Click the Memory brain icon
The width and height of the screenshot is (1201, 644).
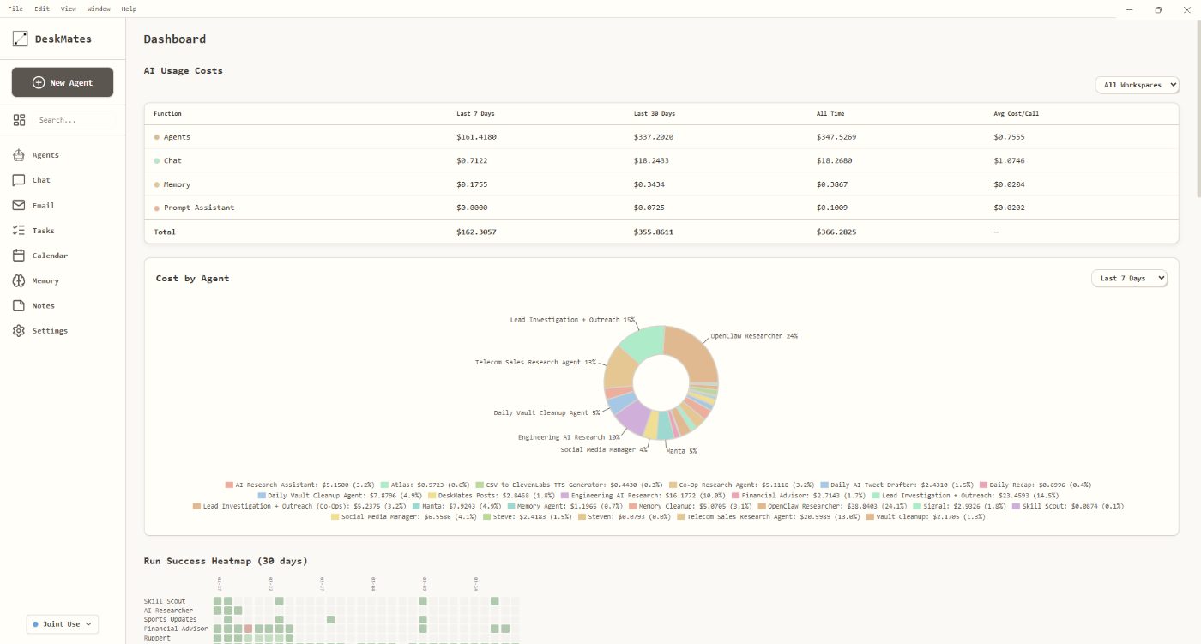19,280
